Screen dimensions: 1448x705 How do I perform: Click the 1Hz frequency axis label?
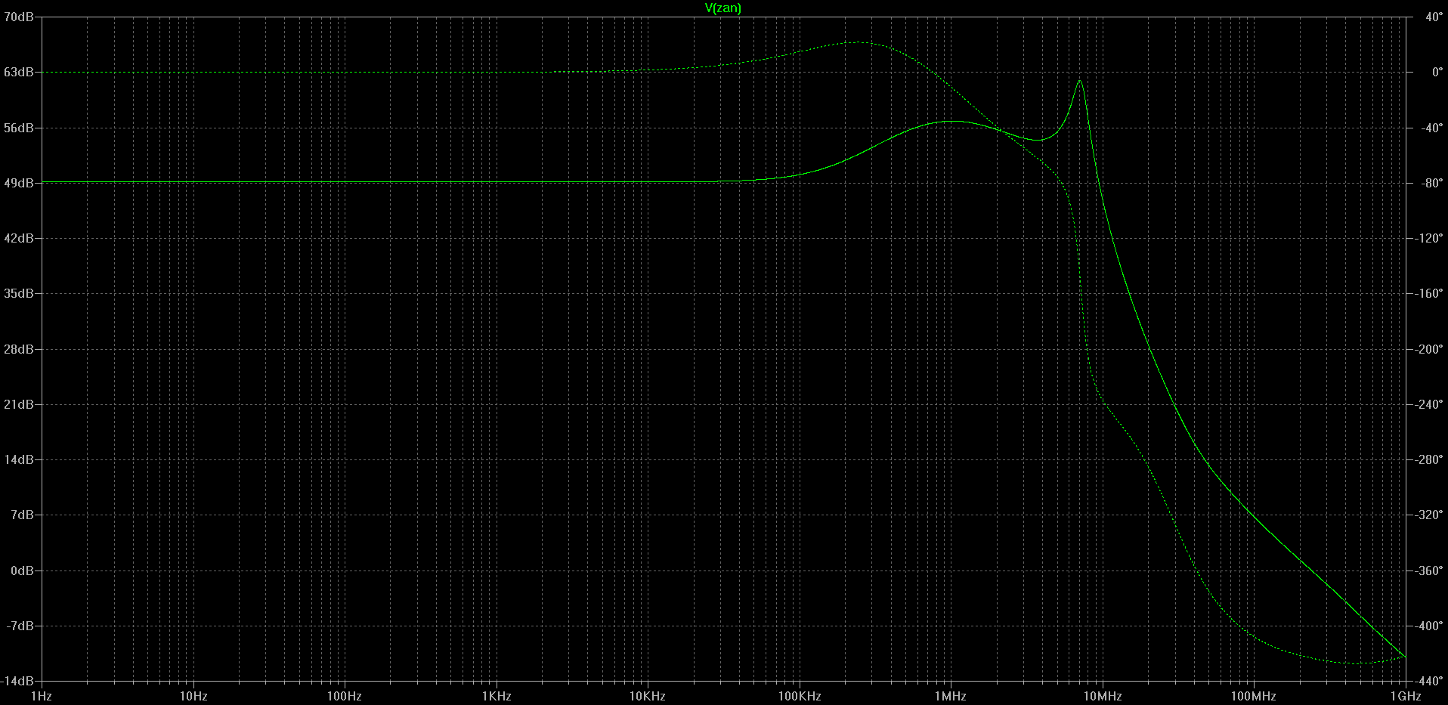(x=41, y=696)
